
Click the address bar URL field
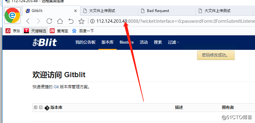tap(172, 21)
